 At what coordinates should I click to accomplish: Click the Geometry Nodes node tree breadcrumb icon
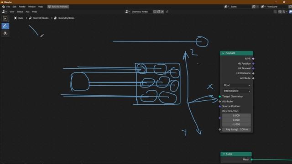click(56, 18)
